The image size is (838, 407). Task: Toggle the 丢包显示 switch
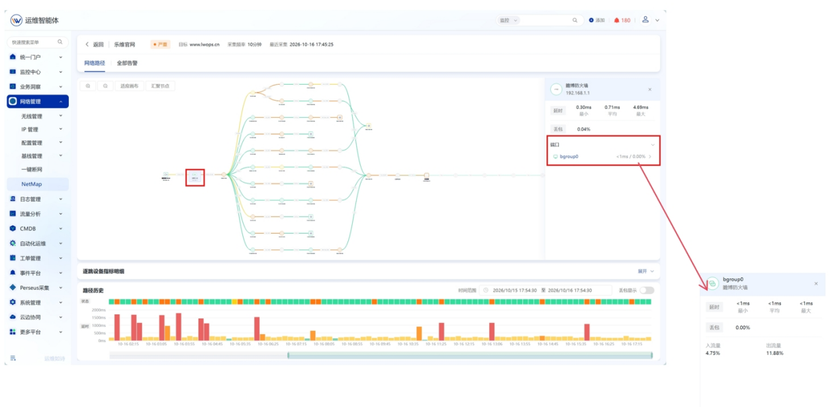[x=647, y=291]
